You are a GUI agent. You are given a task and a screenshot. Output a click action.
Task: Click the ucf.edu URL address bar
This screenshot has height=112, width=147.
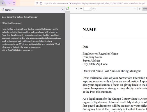point(95,3)
